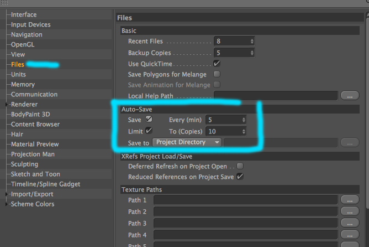Browse for texture Path 3
The height and width of the screenshot is (247, 369).
[x=350, y=223]
